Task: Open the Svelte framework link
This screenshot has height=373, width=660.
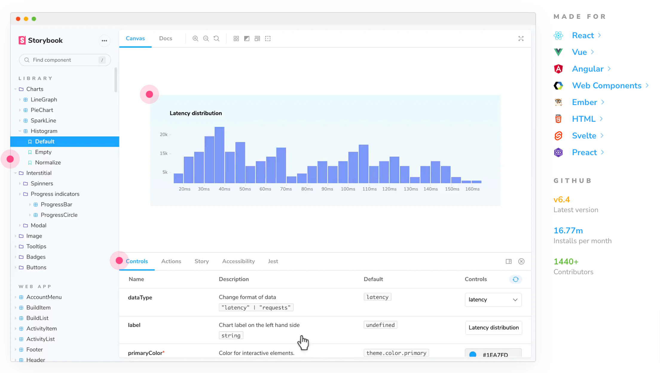Action: (584, 136)
